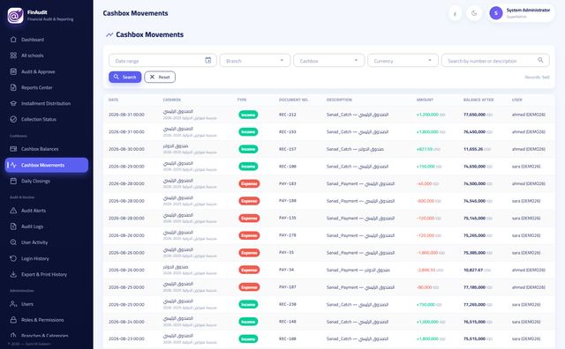
Task: Click the AMOUNT column header
Action: click(x=425, y=100)
